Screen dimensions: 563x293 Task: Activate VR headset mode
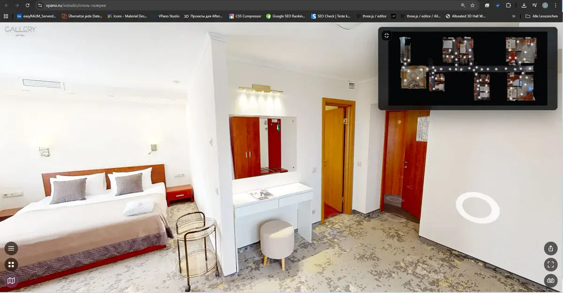point(551,281)
